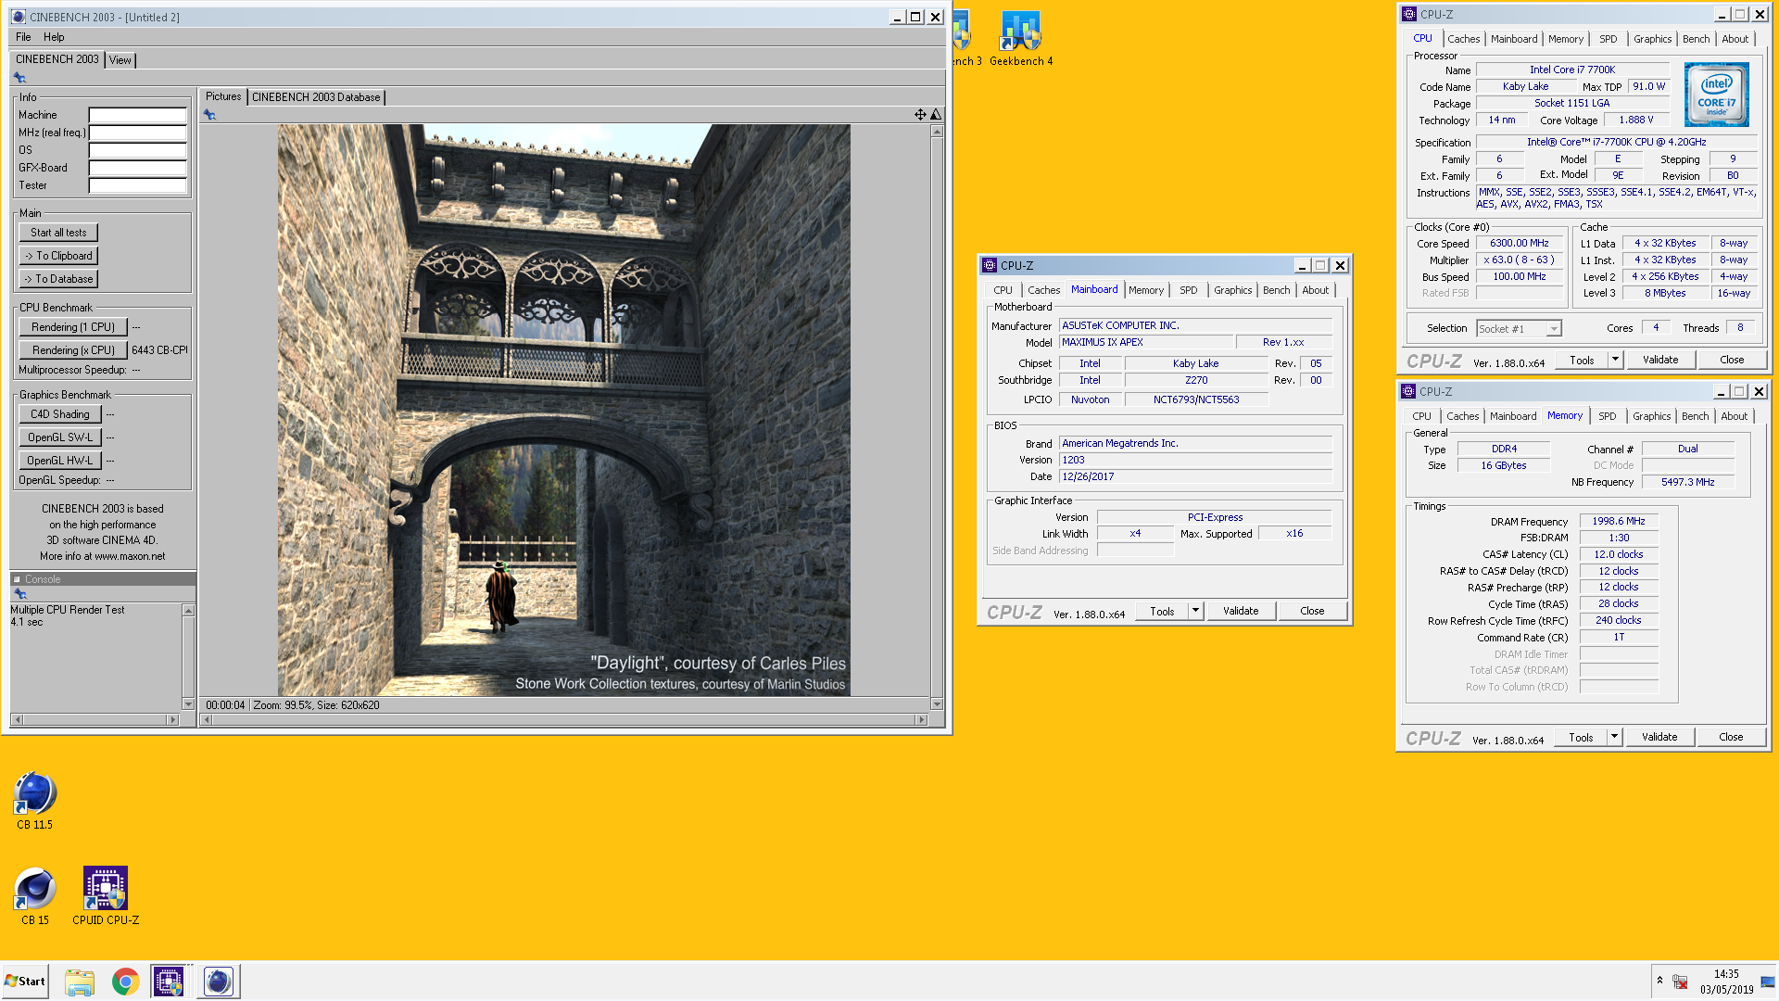Switch to the Cinebench View tab

click(120, 60)
